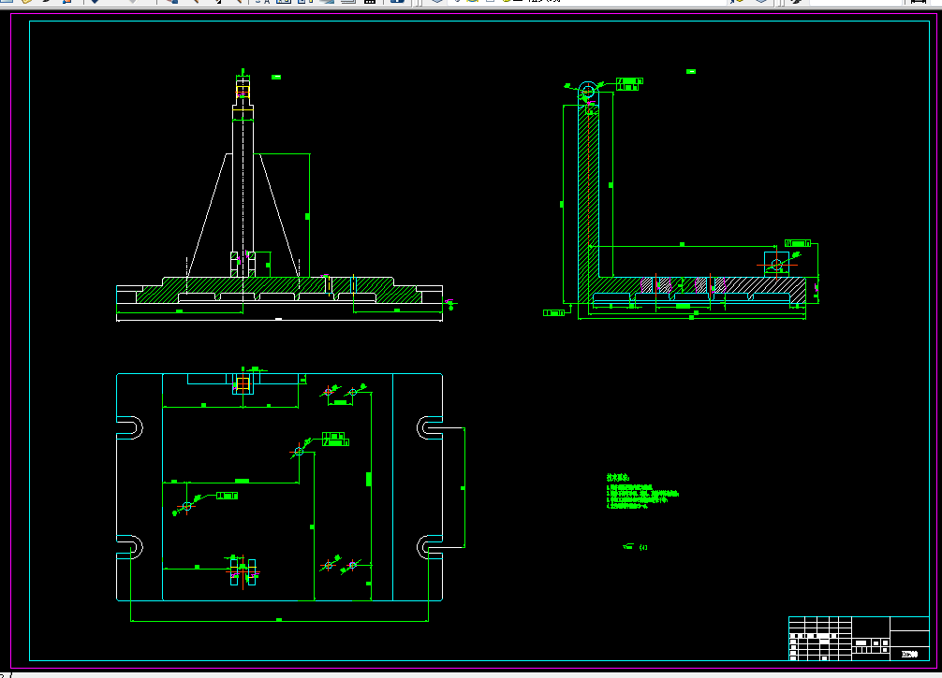Image resolution: width=942 pixels, height=678 pixels.
Task: Select the green technical requirements text block
Action: [x=642, y=491]
